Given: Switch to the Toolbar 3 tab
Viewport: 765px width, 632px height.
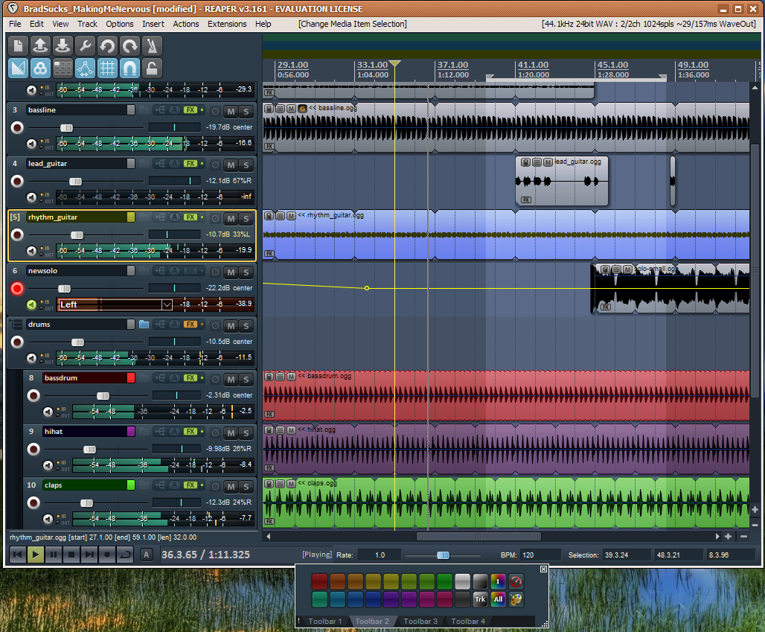Looking at the screenshot, I should coord(420,622).
